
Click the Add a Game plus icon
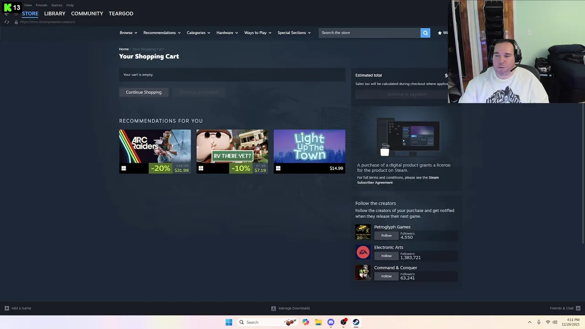point(6,308)
